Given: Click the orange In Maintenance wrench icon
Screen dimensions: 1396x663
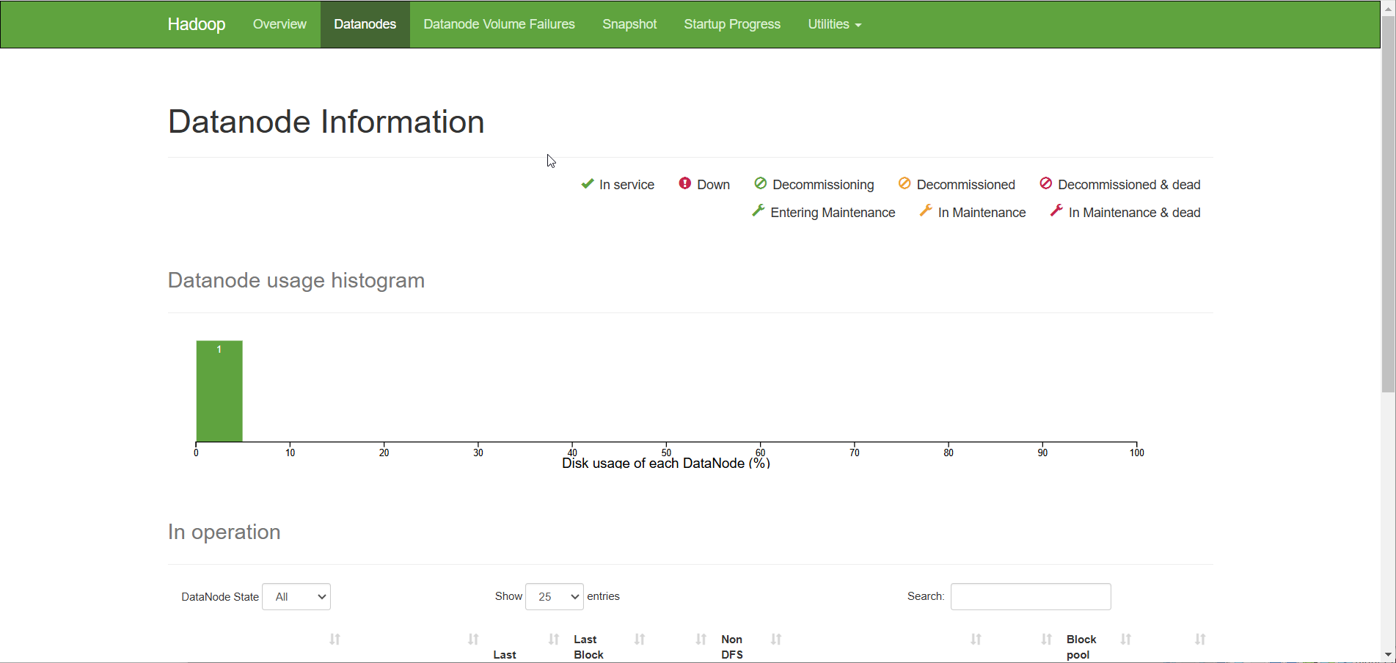Looking at the screenshot, I should click(x=926, y=211).
